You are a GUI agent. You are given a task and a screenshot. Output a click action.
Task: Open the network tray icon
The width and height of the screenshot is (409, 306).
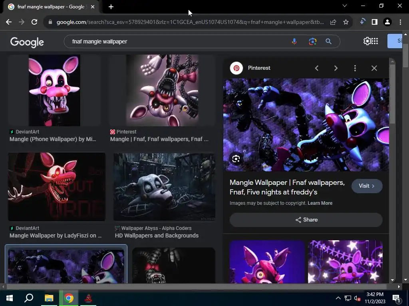[348, 298]
